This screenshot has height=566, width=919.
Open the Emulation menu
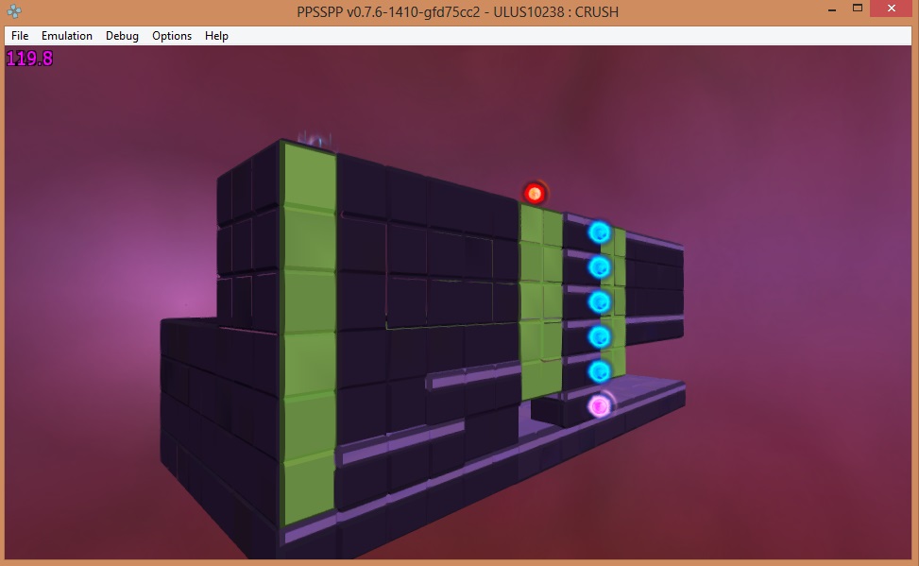pos(67,36)
